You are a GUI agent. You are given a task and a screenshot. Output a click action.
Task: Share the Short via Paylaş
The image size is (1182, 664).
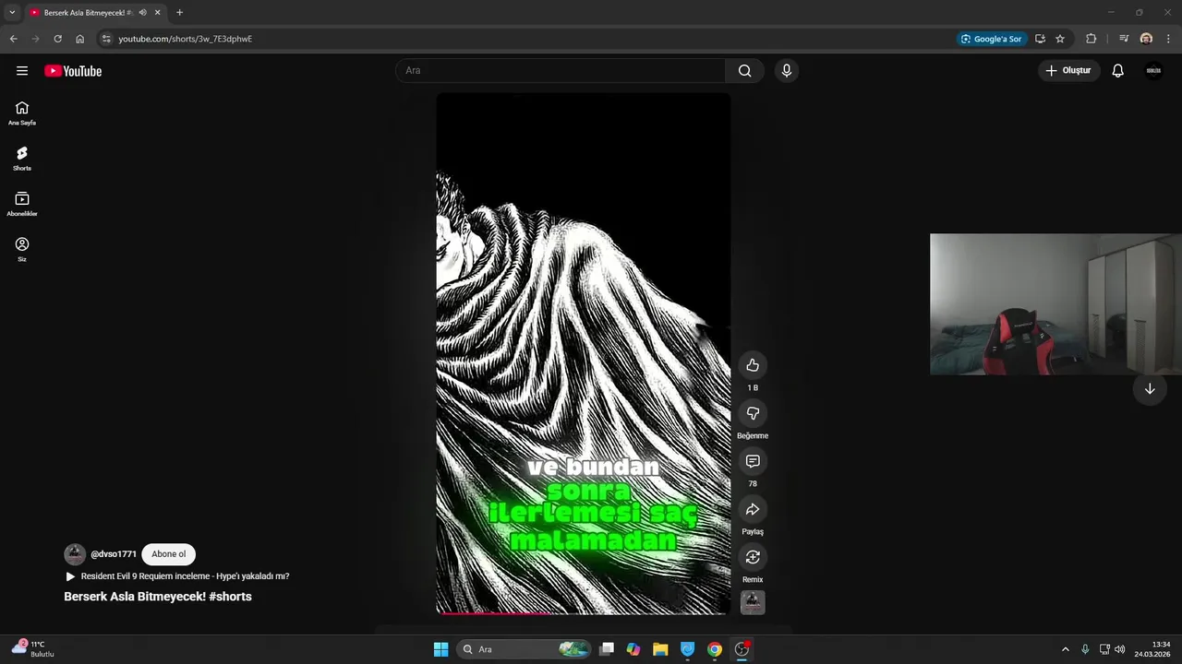pyautogui.click(x=753, y=509)
